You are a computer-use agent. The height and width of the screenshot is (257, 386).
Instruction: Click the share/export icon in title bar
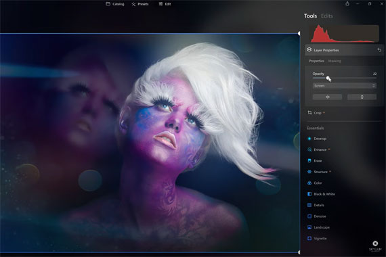pyautogui.click(x=347, y=3)
